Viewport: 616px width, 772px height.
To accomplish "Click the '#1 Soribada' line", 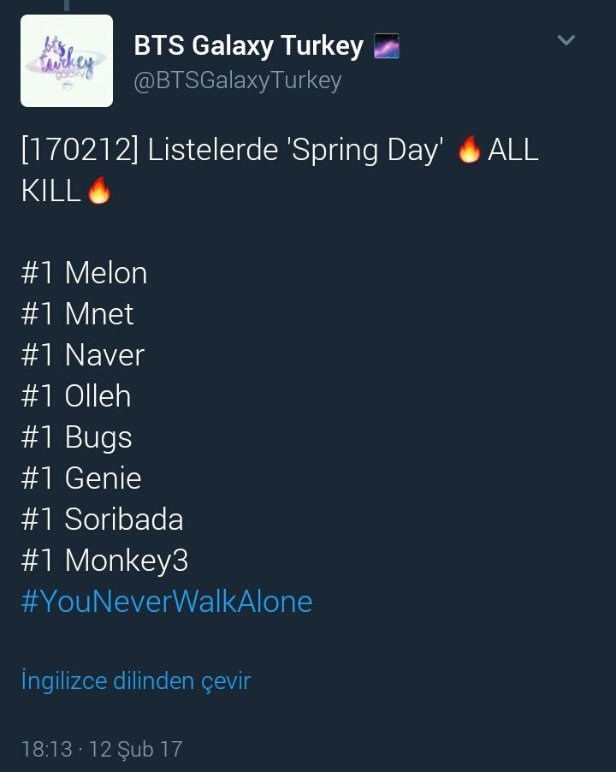I will click(102, 520).
